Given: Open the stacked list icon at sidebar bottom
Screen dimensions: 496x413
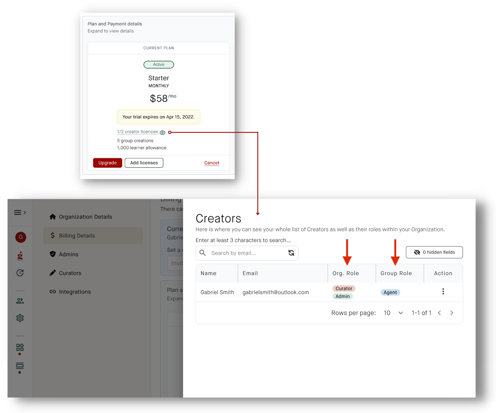Looking at the screenshot, I should click(x=20, y=366).
